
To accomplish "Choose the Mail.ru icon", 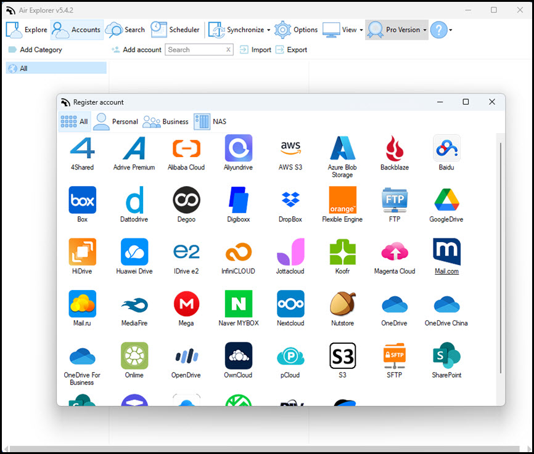I will coord(83,304).
